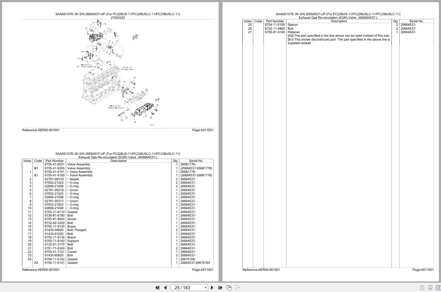Click the Exhaust Manifold label in diagram

point(115,108)
